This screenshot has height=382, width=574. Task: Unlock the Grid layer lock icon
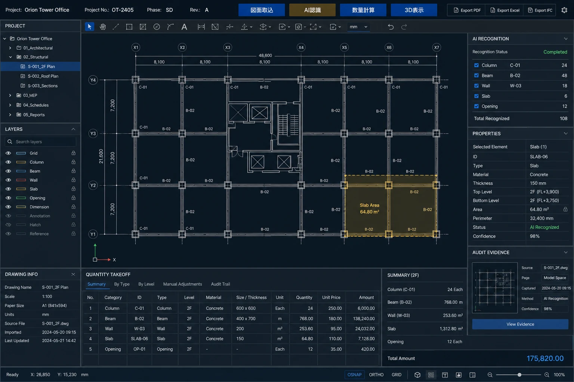[x=74, y=153]
